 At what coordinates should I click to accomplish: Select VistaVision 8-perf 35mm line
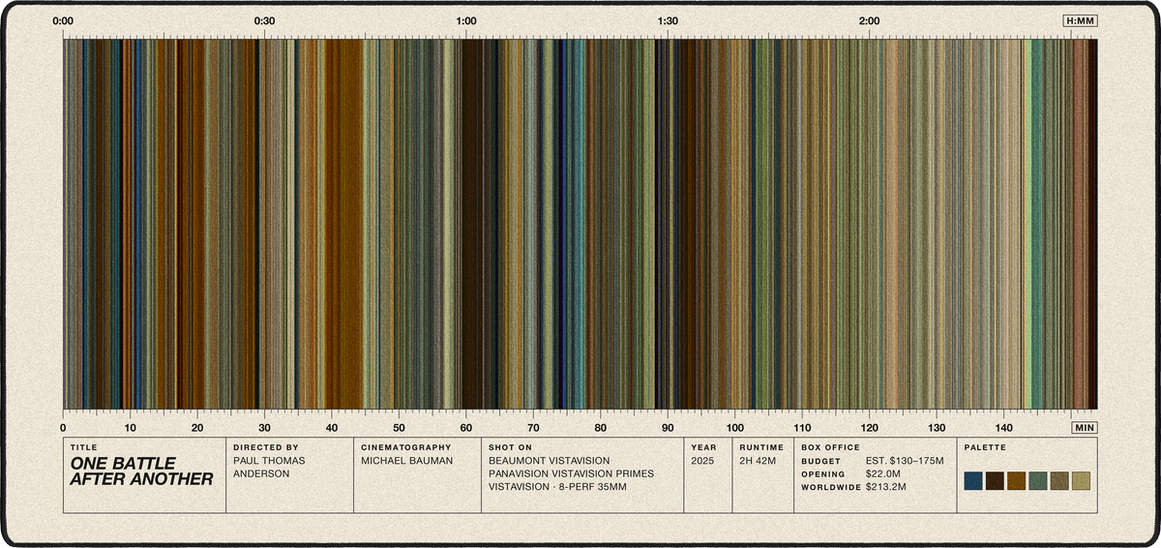tap(558, 486)
